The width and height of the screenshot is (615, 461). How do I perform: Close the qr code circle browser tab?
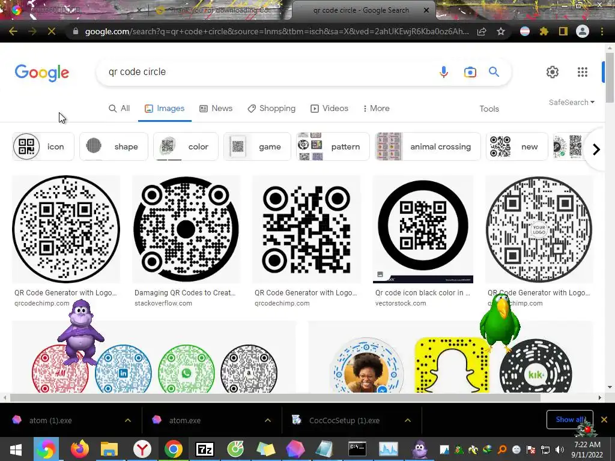pos(426,10)
